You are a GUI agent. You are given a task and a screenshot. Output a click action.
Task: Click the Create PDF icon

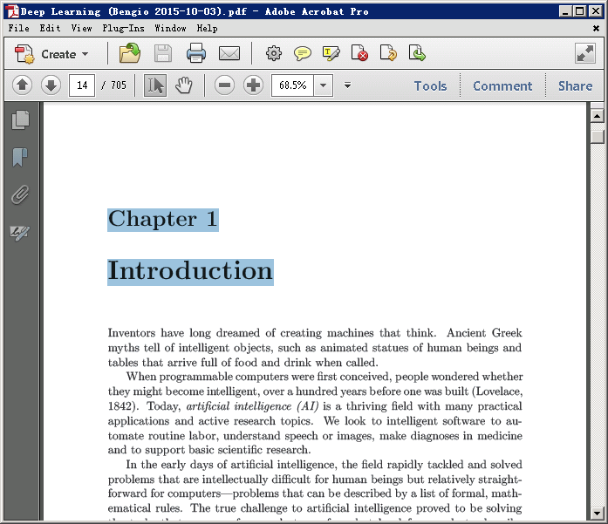click(x=24, y=54)
